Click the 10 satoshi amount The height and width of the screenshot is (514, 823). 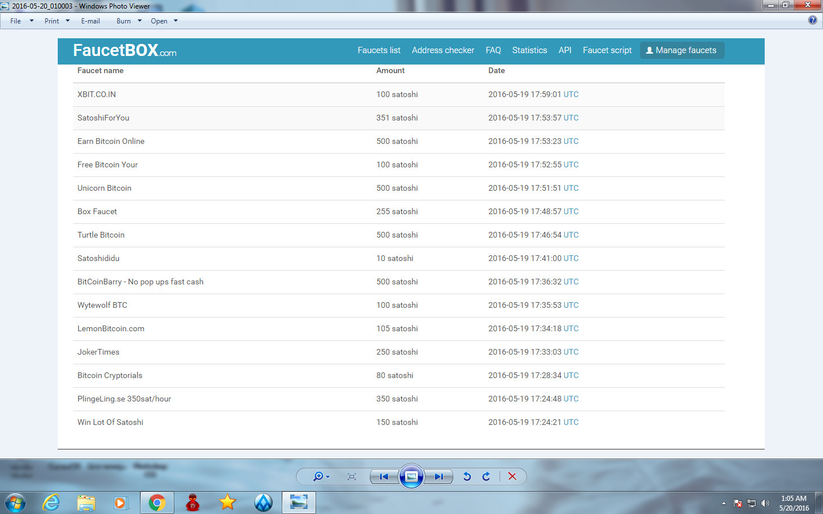pyautogui.click(x=395, y=258)
